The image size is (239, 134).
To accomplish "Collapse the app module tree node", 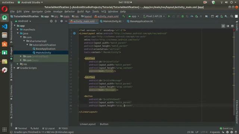I will click(15, 26).
